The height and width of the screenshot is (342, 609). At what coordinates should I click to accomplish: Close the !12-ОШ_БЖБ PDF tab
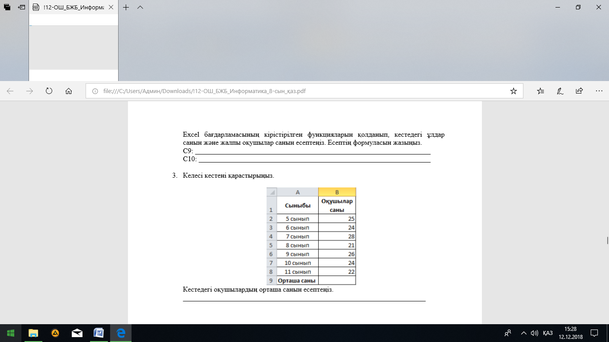coord(111,8)
